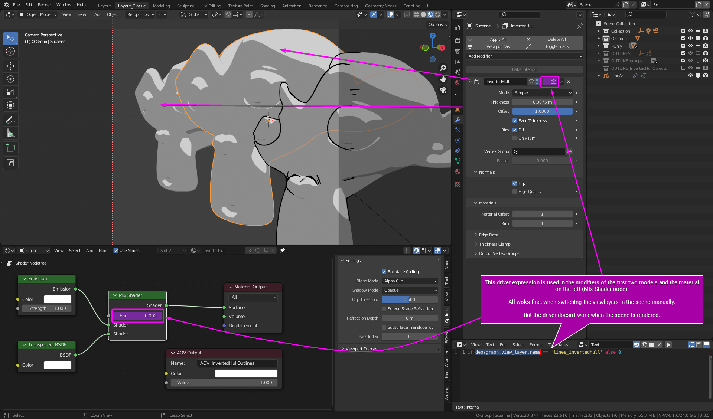
Task: Toggle the Rim Fill checkbox
Action: click(x=515, y=130)
